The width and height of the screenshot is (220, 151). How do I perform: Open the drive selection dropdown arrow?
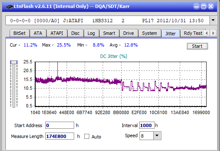point(213,21)
